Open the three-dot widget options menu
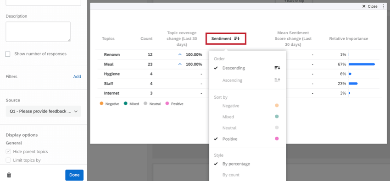Image resolution: width=390 pixels, height=181 pixels. tap(383, 6)
